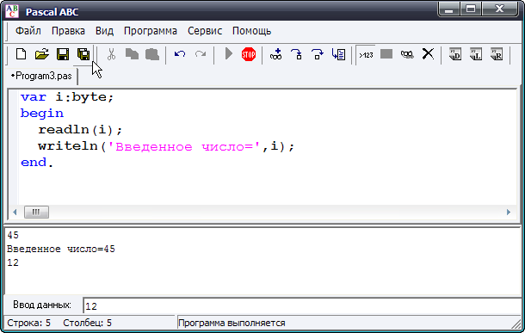Click the L toolbar icon
The width and height of the screenshot is (525, 333).
[476, 54]
